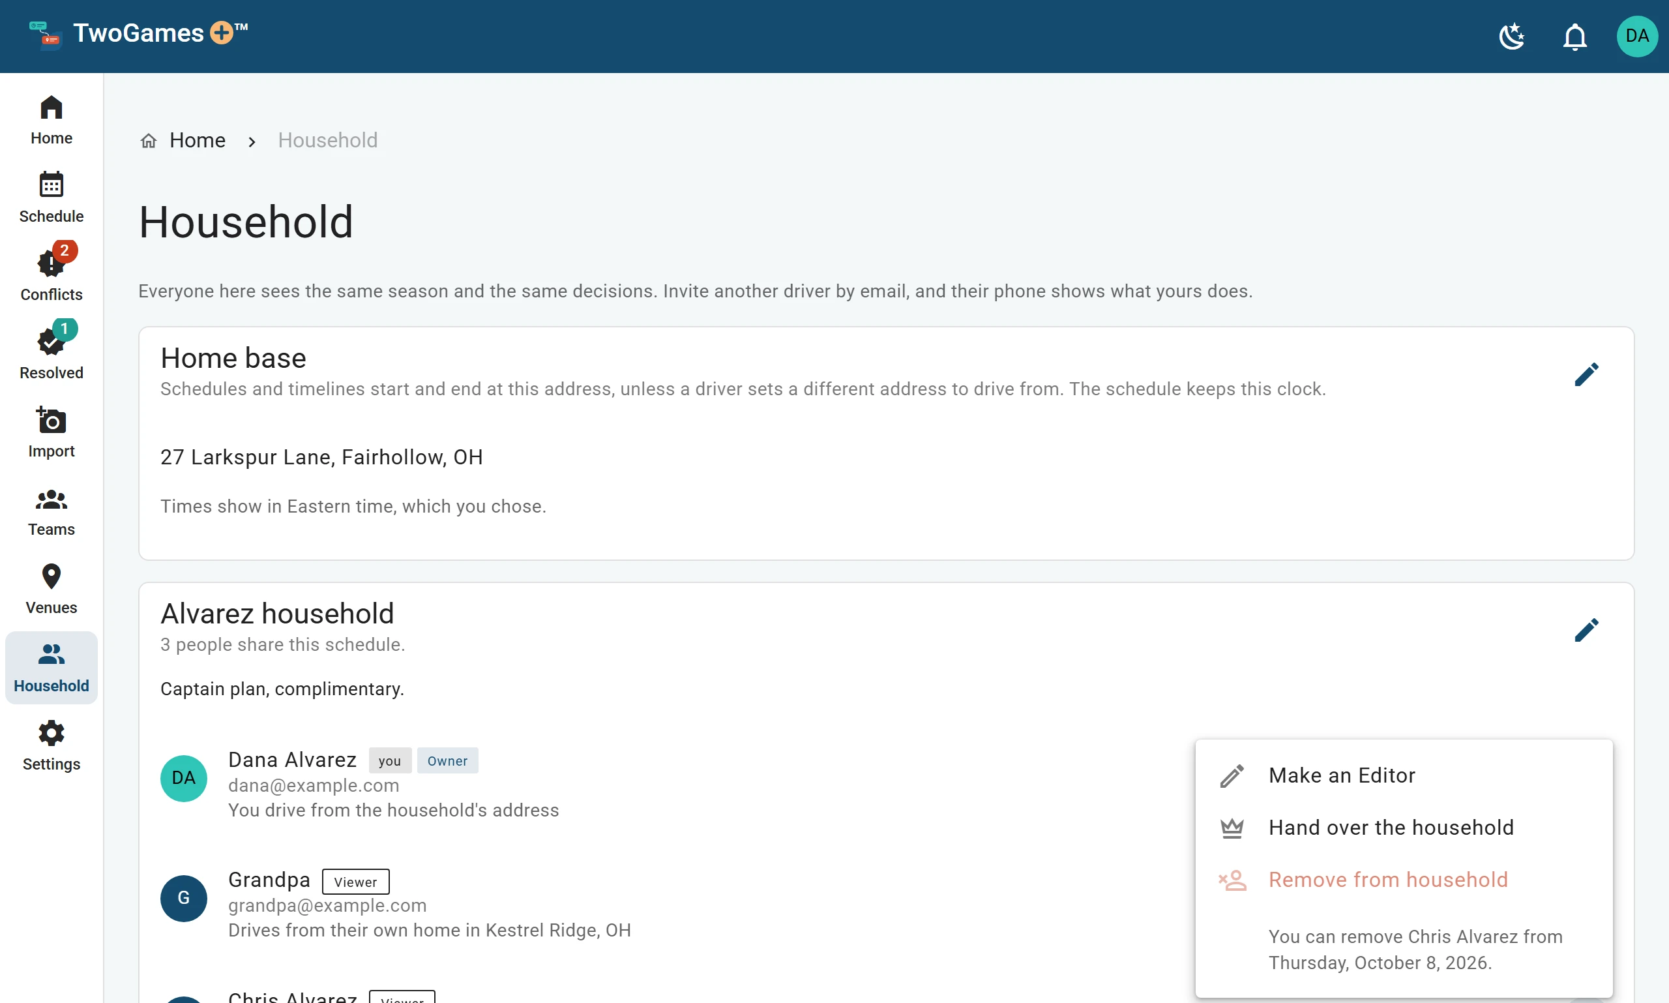Edit the Home base card
This screenshot has width=1669, height=1003.
click(1587, 374)
